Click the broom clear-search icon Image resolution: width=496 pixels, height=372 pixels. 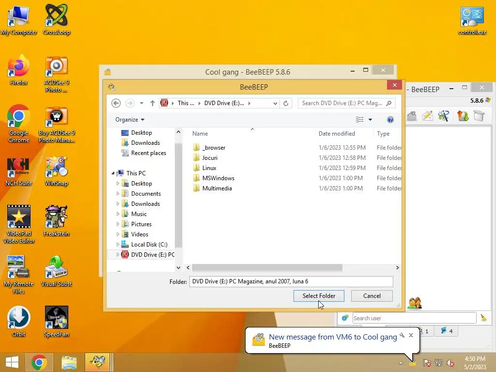pyautogui.click(x=483, y=318)
